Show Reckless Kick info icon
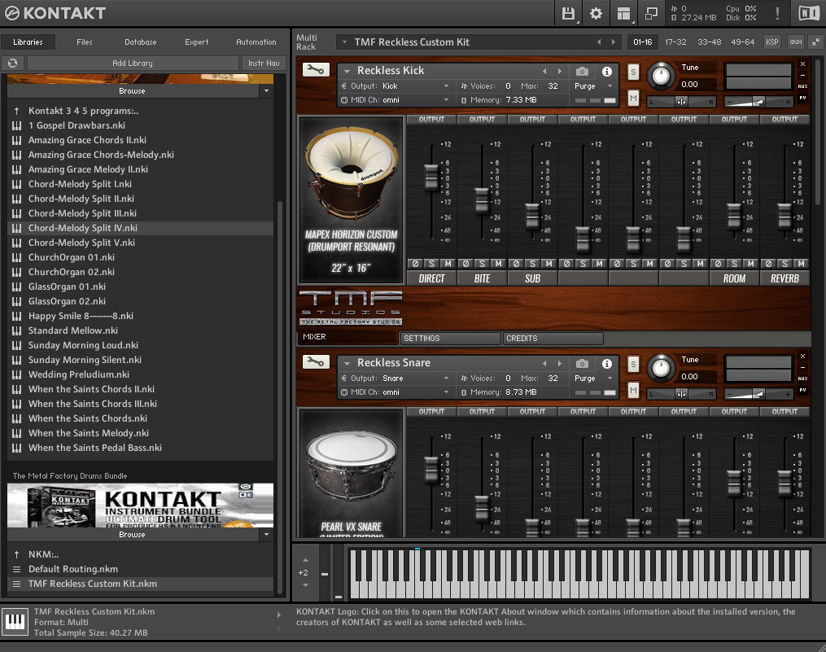The image size is (826, 652). 607,71
